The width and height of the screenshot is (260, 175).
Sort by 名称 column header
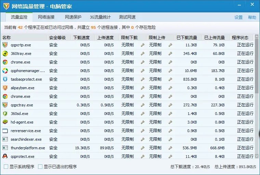[x=24, y=38]
